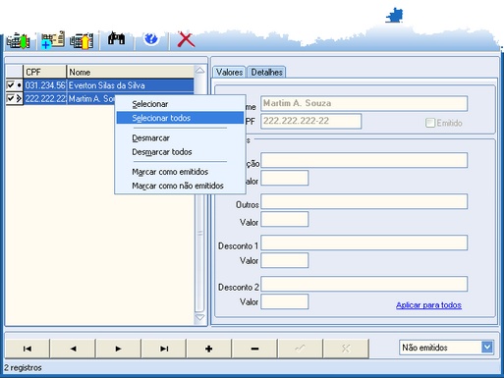The width and height of the screenshot is (504, 378).
Task: Click the CPF field showing 222.222.222-22
Action: pyautogui.click(x=311, y=121)
